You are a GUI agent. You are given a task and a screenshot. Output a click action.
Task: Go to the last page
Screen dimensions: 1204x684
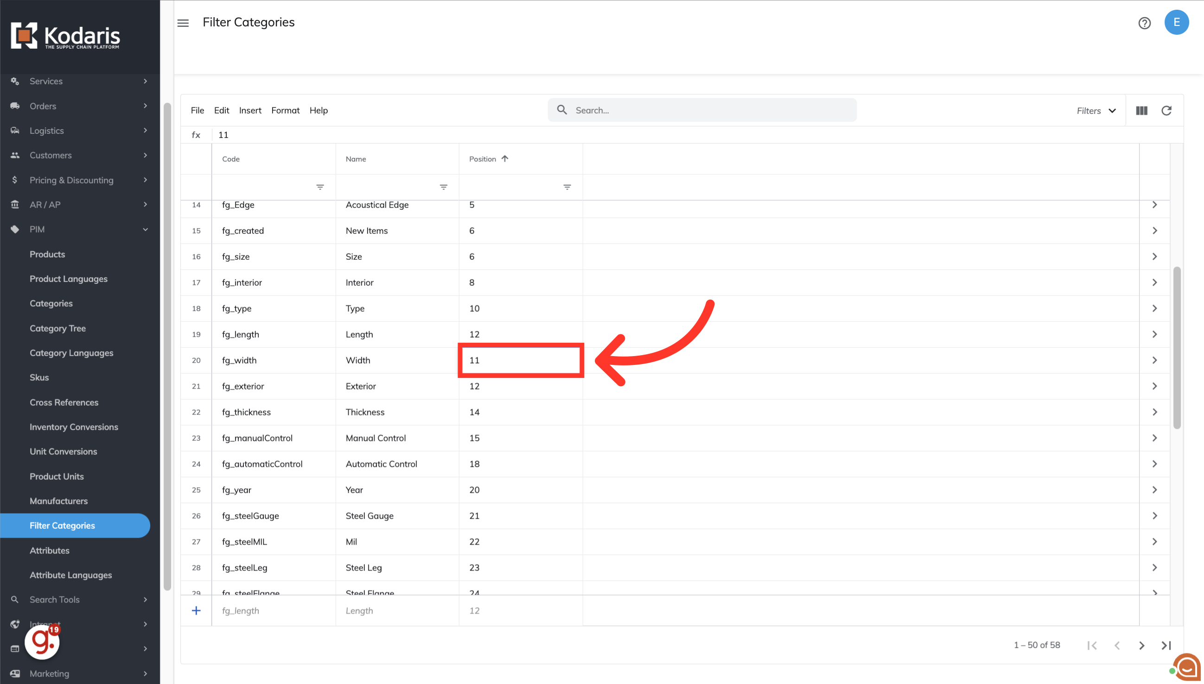click(x=1166, y=646)
